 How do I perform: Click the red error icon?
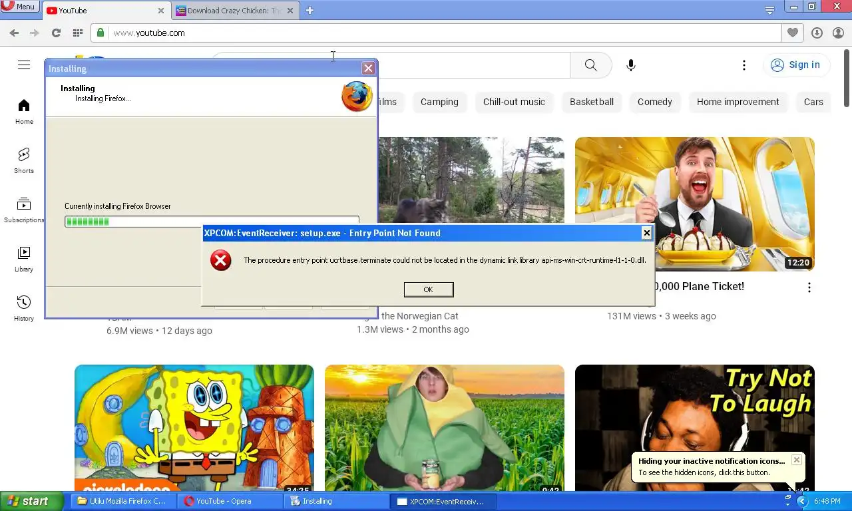tap(221, 260)
